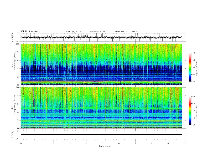208x161 pixels.
Task: Click the 'VLF Spectra' title text
Action: pyautogui.click(x=30, y=32)
